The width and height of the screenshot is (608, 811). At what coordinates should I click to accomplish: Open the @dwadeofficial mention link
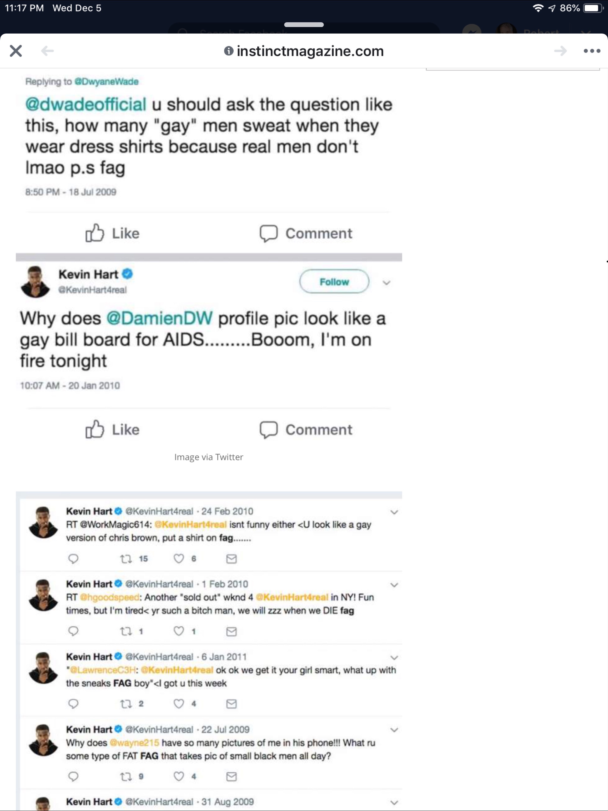[86, 104]
